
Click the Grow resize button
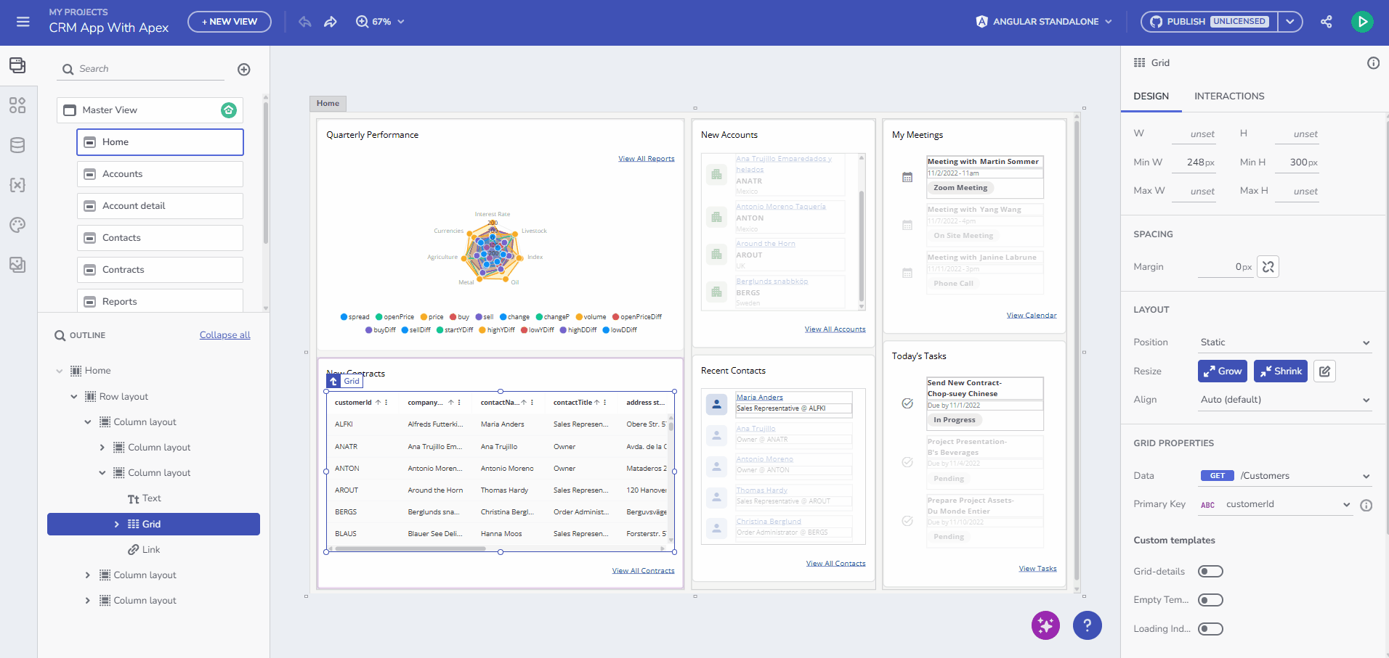click(x=1222, y=371)
